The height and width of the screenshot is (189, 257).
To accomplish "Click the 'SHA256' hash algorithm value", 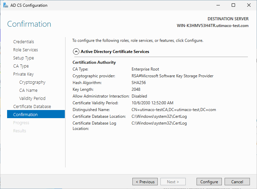I will pos(139,83).
